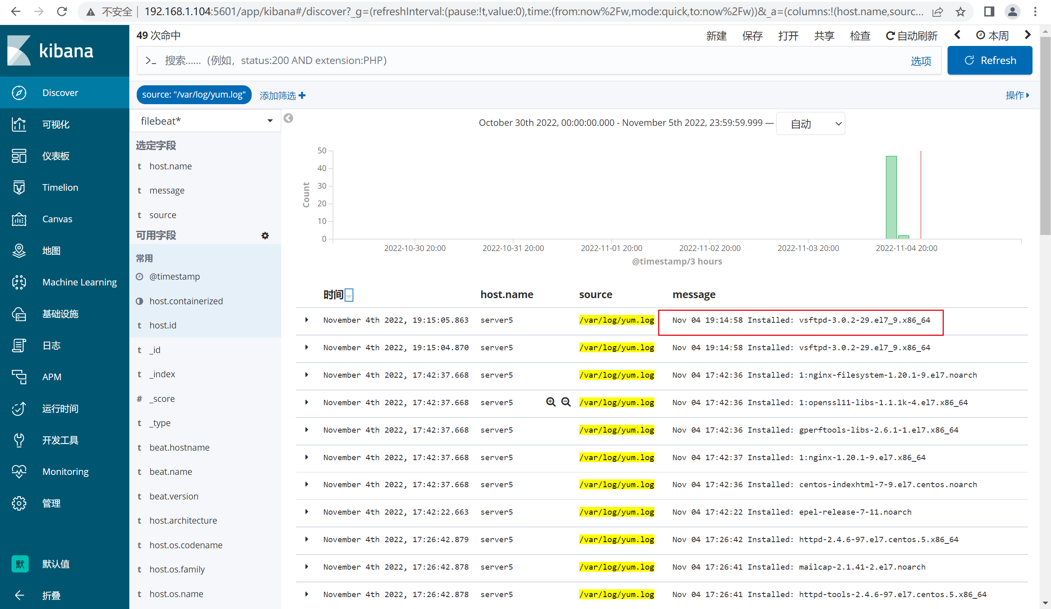The width and height of the screenshot is (1051, 609).
Task: Open the 开发工具 dev tools icon
Action: pyautogui.click(x=19, y=440)
